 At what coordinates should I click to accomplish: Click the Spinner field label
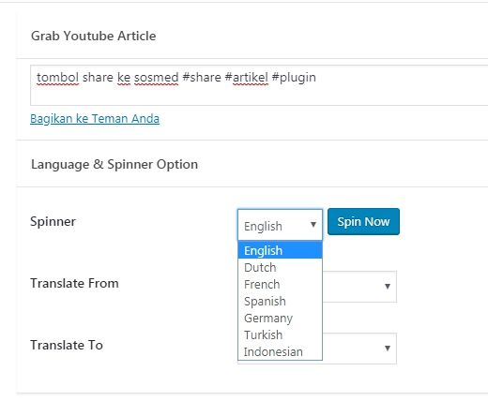53,221
